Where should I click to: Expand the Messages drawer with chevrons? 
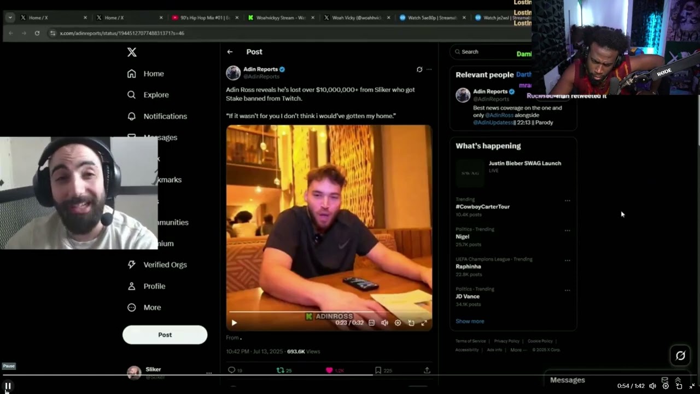(678, 380)
